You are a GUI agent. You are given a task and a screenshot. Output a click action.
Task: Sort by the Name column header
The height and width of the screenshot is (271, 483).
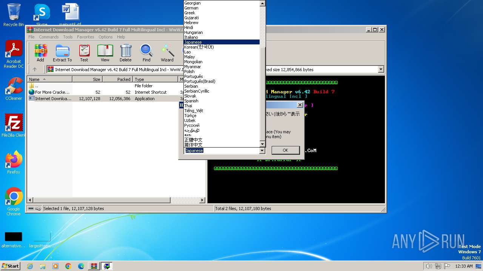50,79
